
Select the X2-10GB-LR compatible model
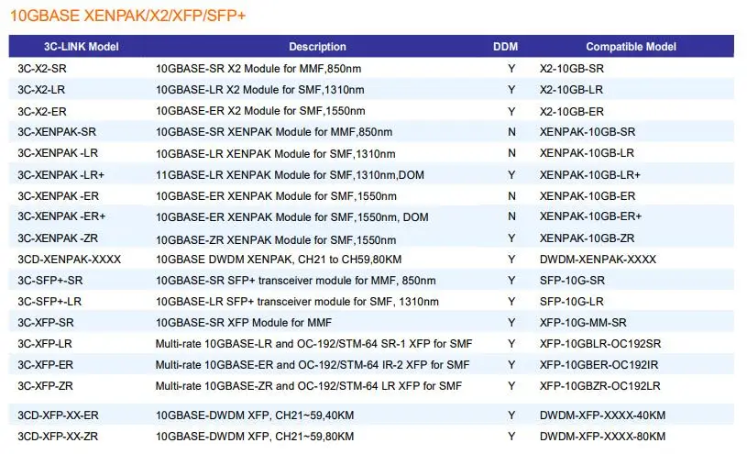point(572,90)
